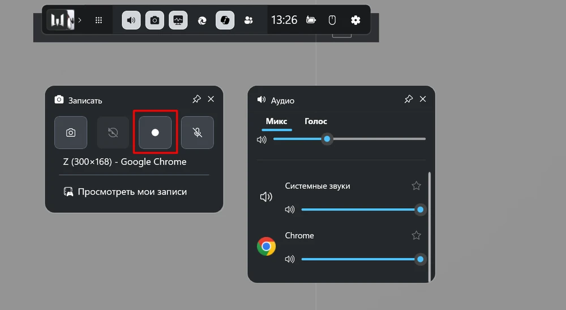Toggle the microphone during recording
The width and height of the screenshot is (566, 310).
[x=197, y=132]
